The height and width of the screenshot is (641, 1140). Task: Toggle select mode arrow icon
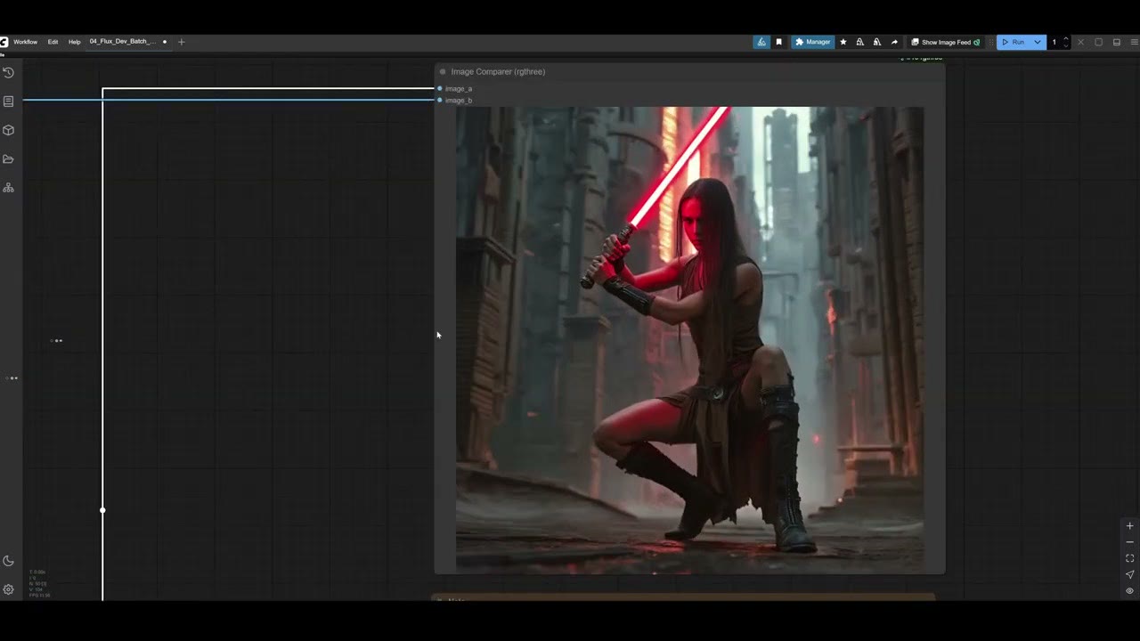tap(1129, 574)
